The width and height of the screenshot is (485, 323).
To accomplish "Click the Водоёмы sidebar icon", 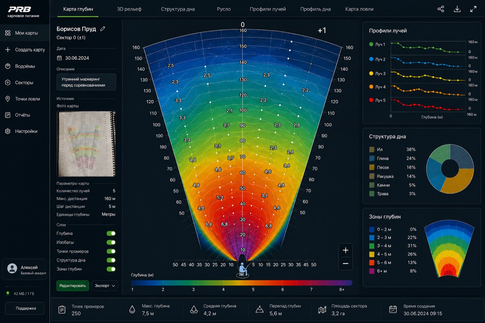I will tap(8, 66).
